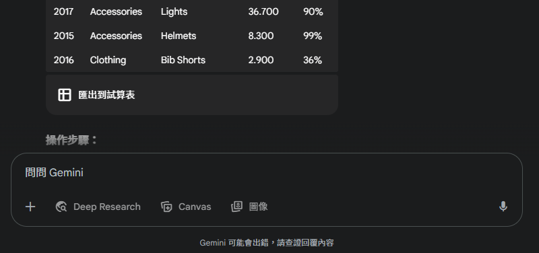
Task: Click the Deep Research magnifier icon
Action: (x=61, y=207)
